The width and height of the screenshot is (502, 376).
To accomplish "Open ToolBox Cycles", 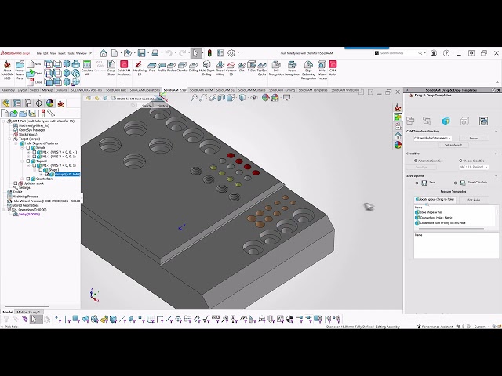I will pos(262,68).
